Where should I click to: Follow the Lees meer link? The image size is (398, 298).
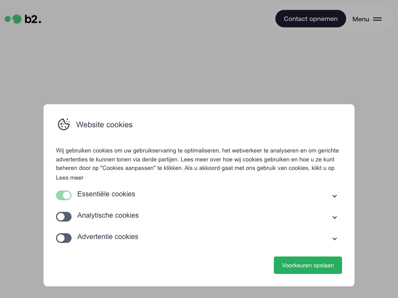[x=70, y=178]
